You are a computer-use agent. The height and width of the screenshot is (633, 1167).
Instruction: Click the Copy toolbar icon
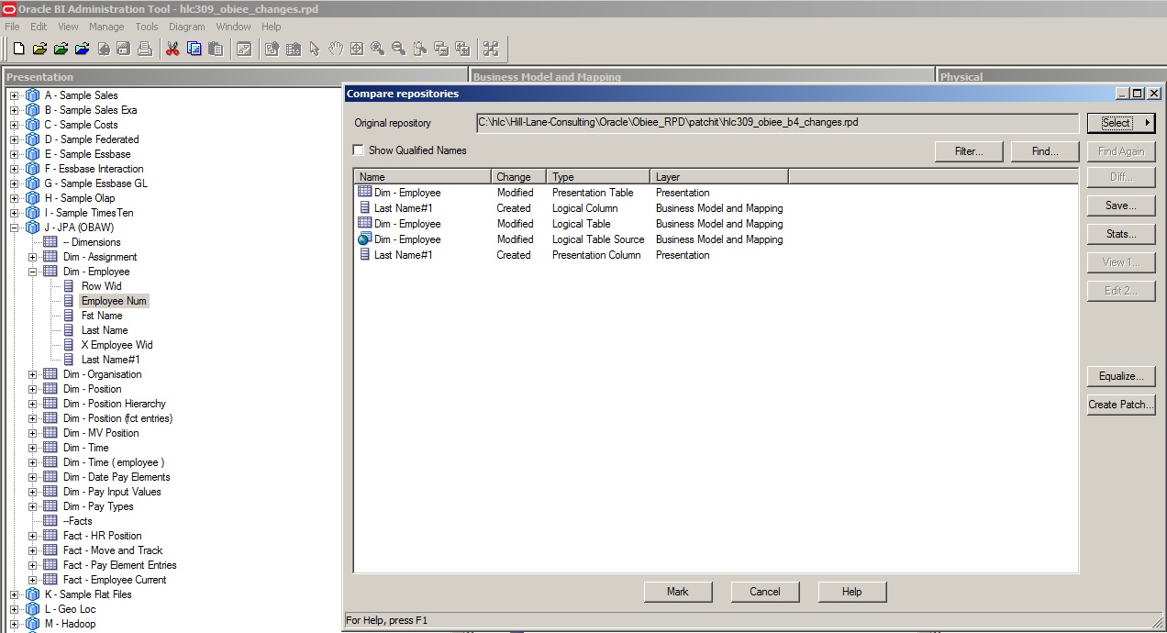[x=194, y=49]
